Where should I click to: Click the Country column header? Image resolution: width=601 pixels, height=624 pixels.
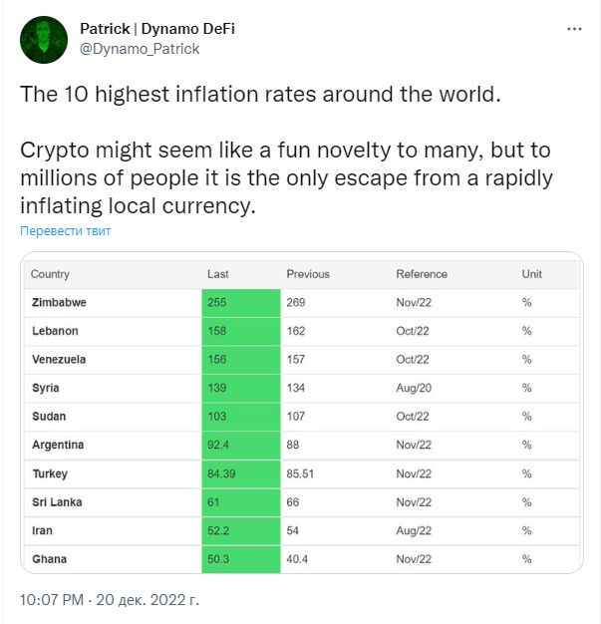pos(50,274)
